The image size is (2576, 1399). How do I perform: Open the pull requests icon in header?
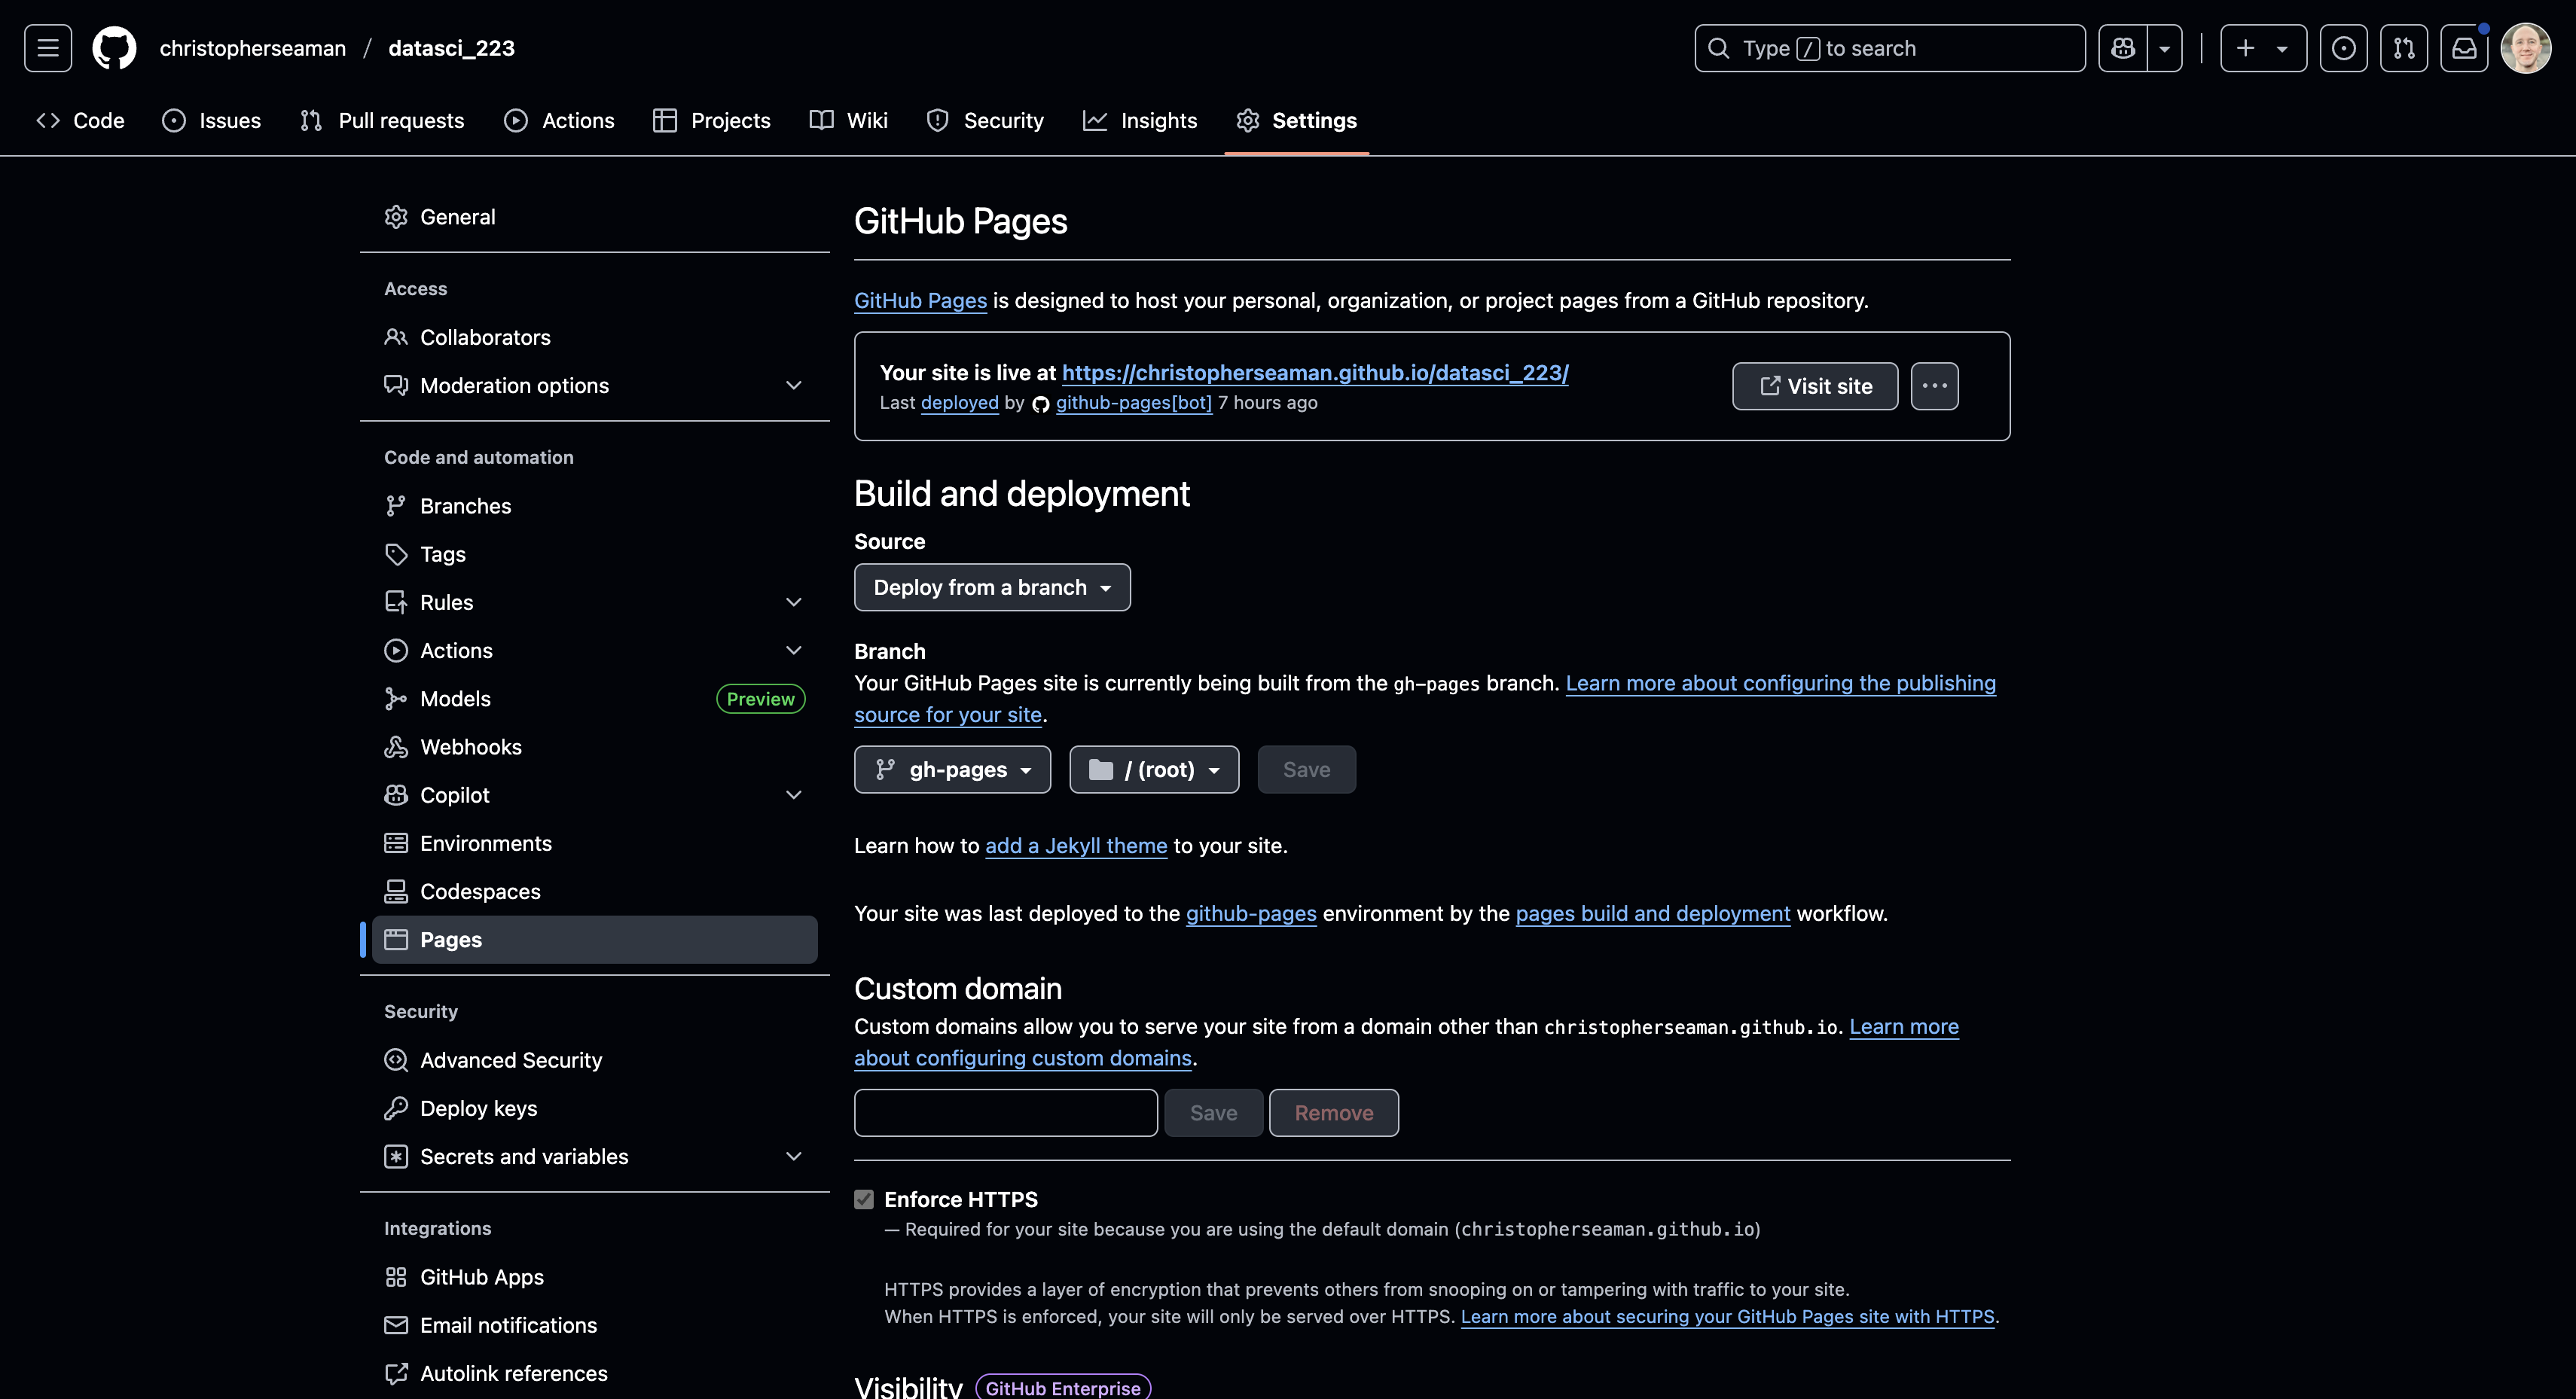(x=2404, y=47)
